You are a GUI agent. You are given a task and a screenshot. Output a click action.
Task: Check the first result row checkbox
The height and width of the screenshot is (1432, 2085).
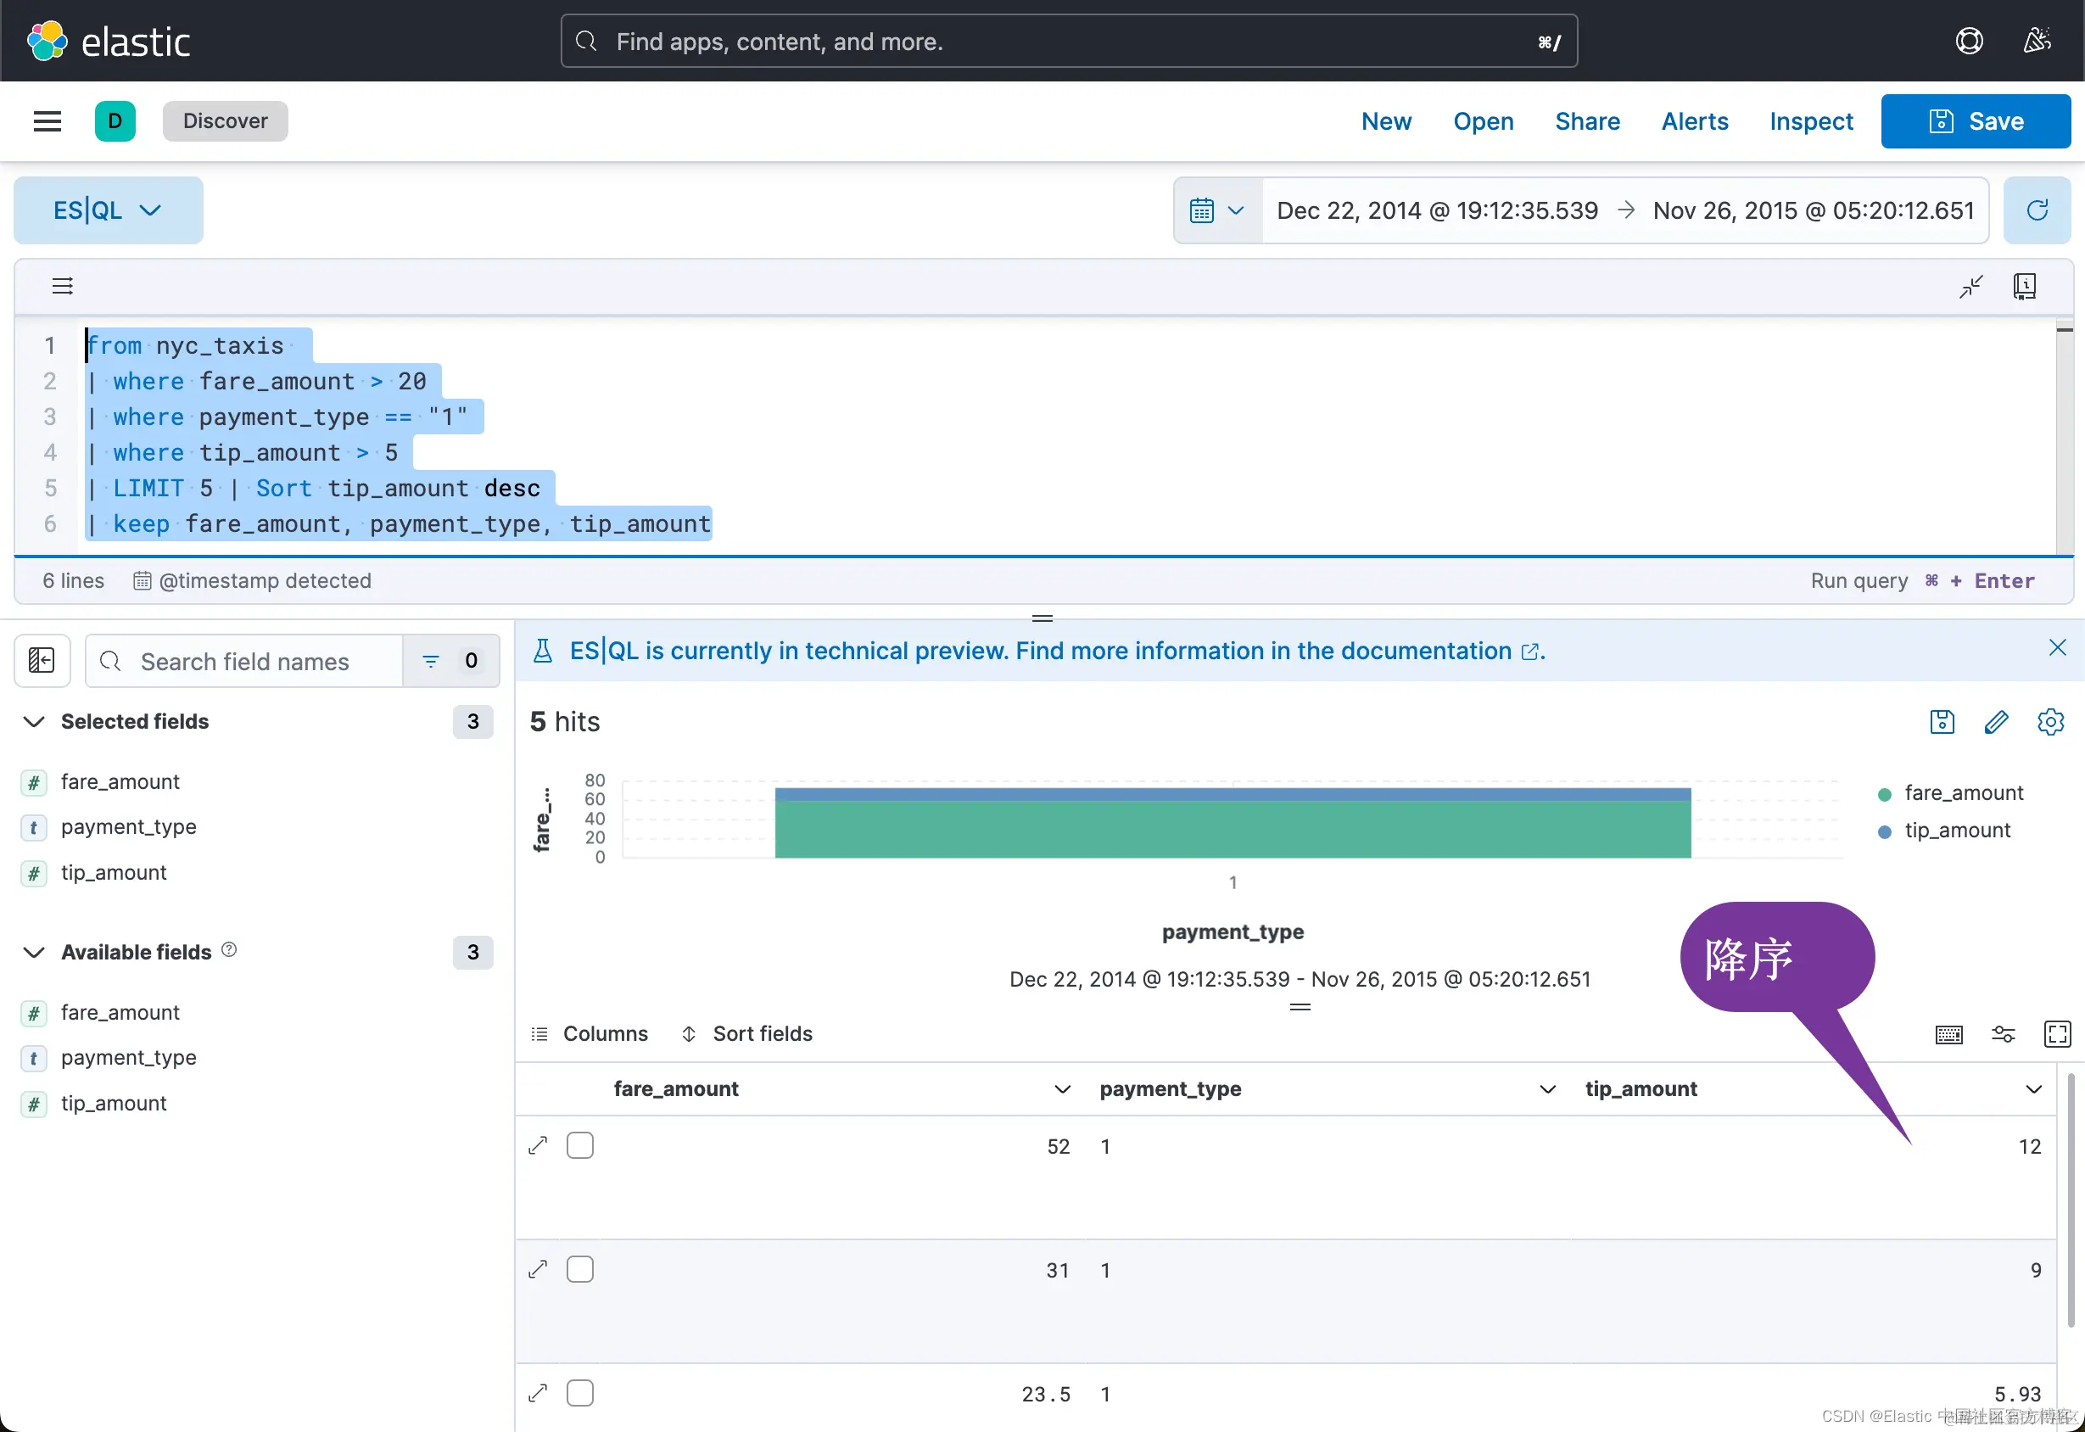tap(579, 1146)
